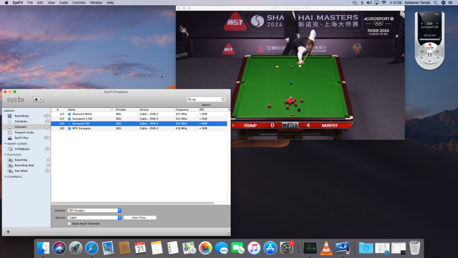
Task: Rewind using the remote's double-left arrows
Action: point(422,52)
